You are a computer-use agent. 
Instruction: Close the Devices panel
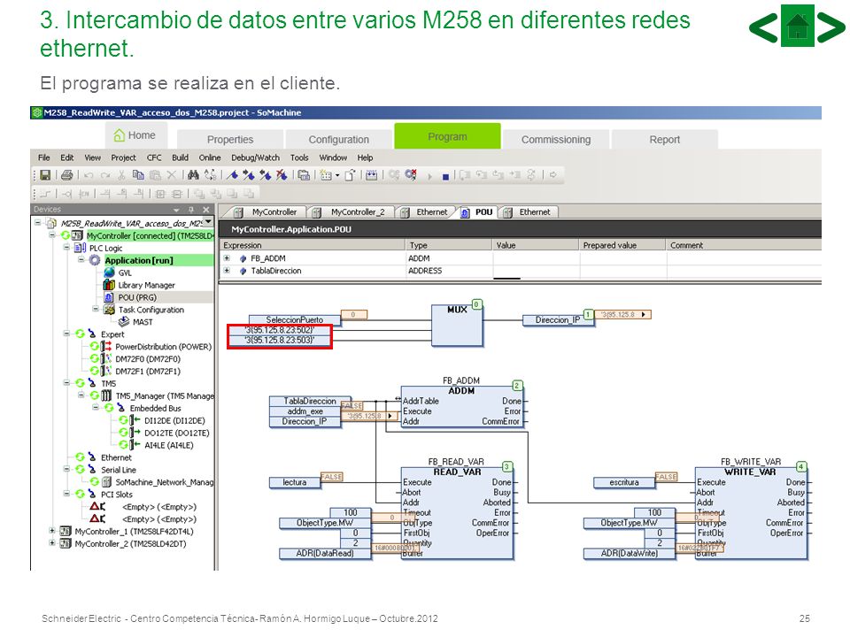(x=206, y=210)
